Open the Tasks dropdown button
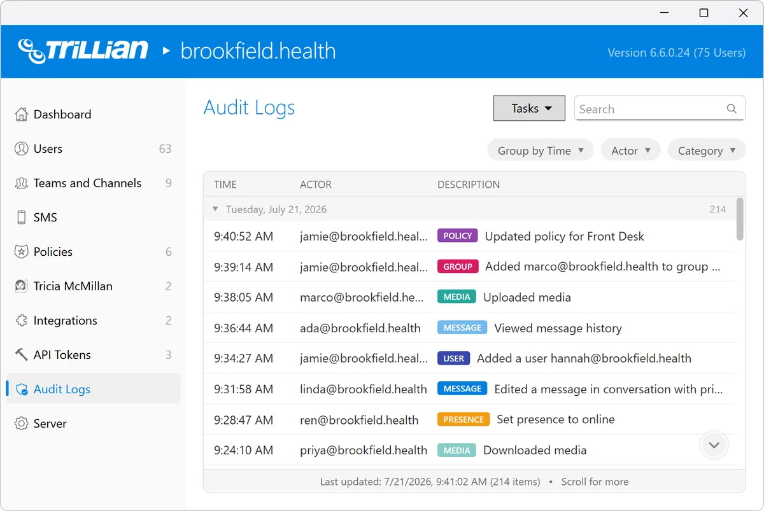 pyautogui.click(x=529, y=108)
